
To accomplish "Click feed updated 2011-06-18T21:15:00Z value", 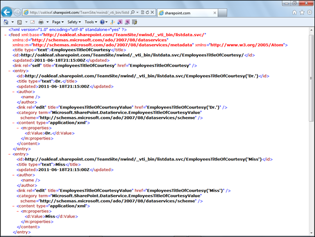I will (x=60, y=60).
